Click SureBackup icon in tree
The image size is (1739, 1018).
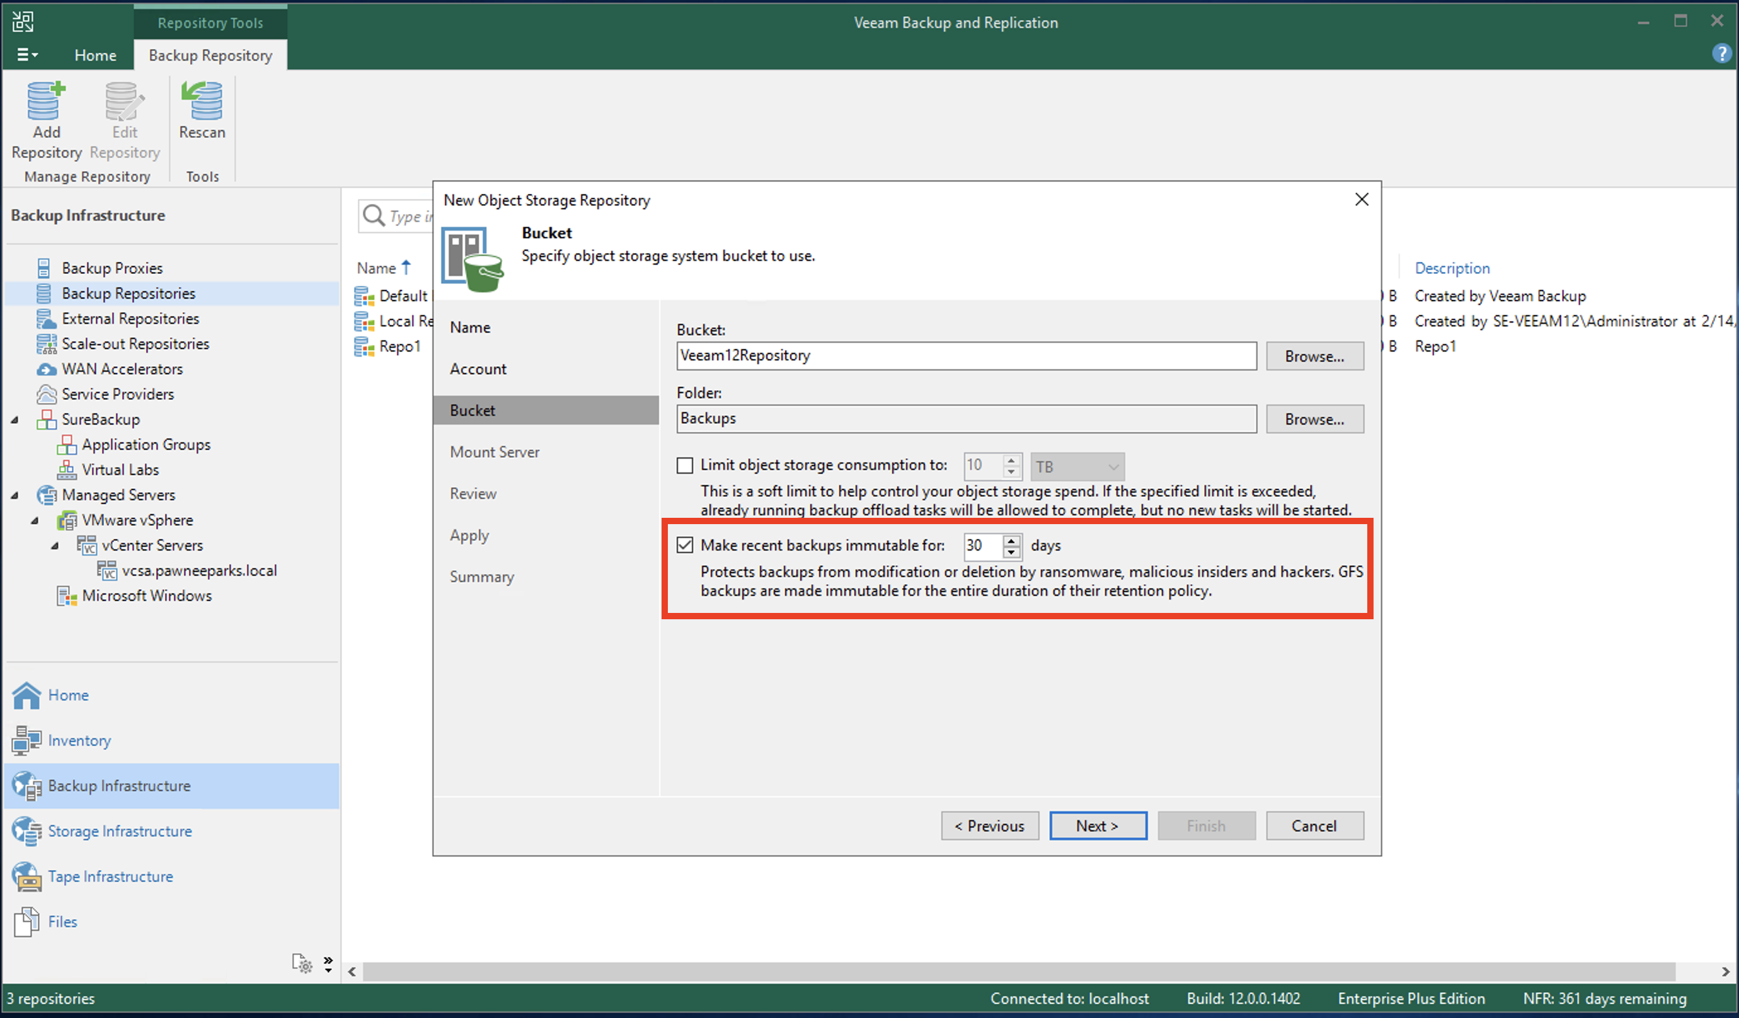point(45,419)
